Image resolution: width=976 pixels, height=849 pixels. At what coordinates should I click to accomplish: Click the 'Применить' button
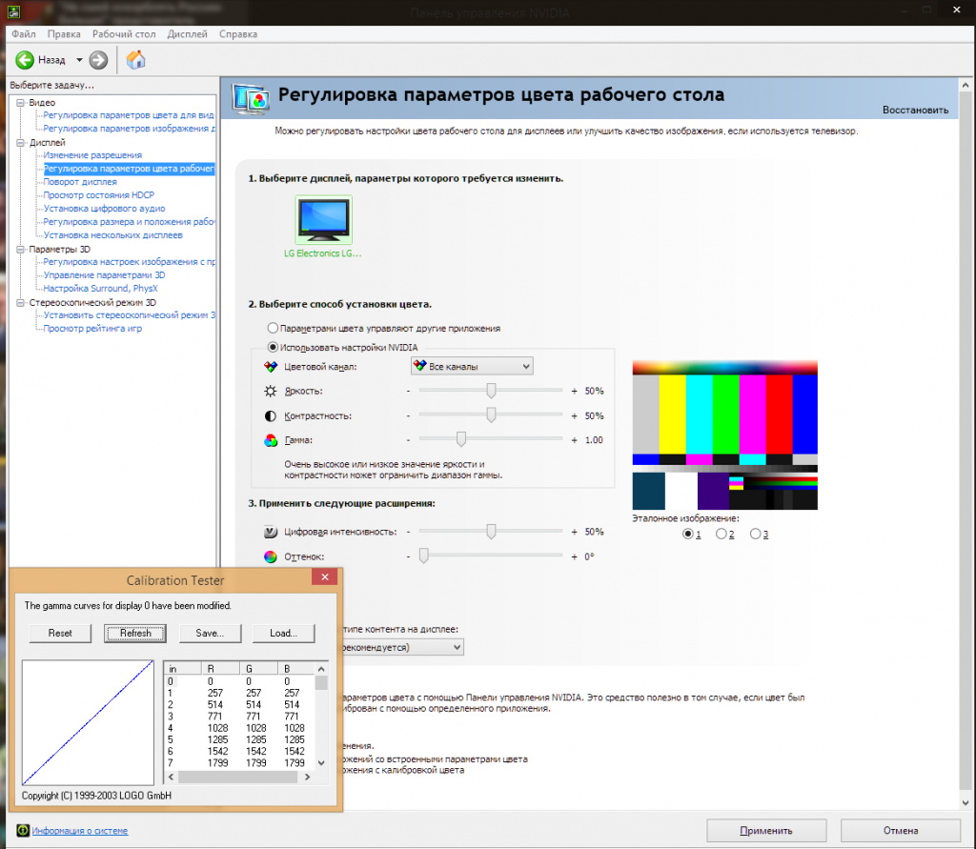click(763, 830)
